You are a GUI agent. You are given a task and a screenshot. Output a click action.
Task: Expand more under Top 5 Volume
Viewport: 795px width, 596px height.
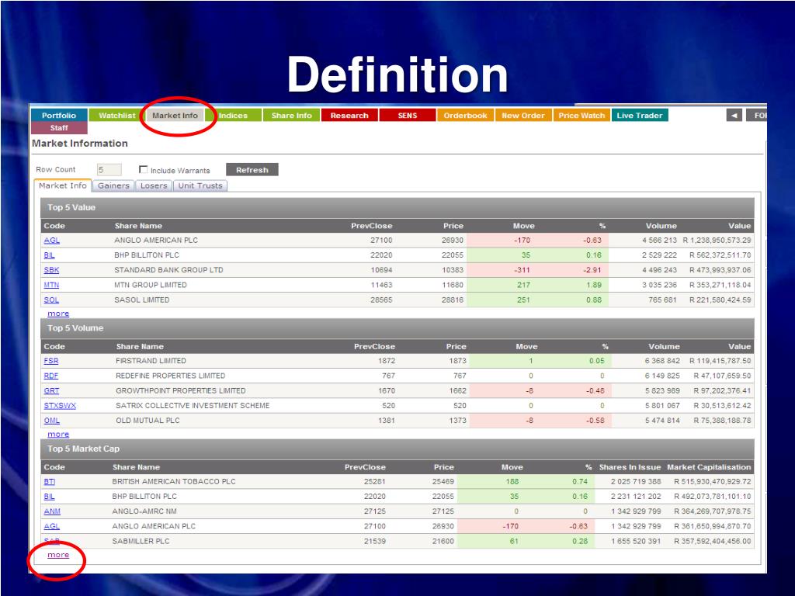click(x=58, y=435)
